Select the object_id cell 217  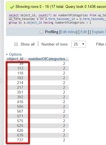20,87
